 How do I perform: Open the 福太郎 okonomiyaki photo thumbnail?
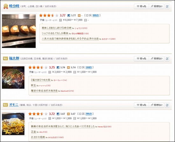[13, 78]
